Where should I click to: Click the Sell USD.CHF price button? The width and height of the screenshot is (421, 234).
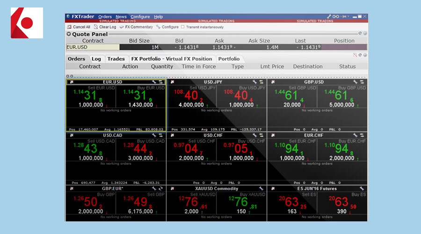coord(191,150)
